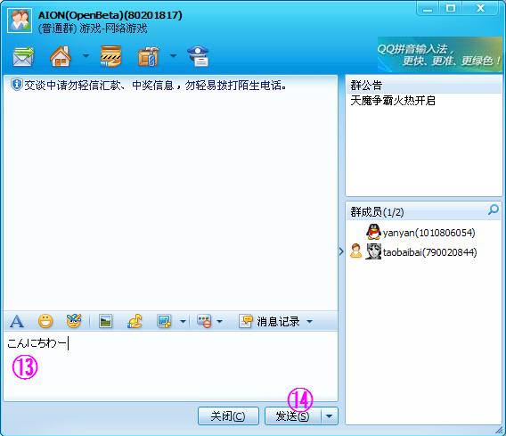Open the QQ拼音输入法 advertisement banner
The image size is (506, 436).
[440, 55]
